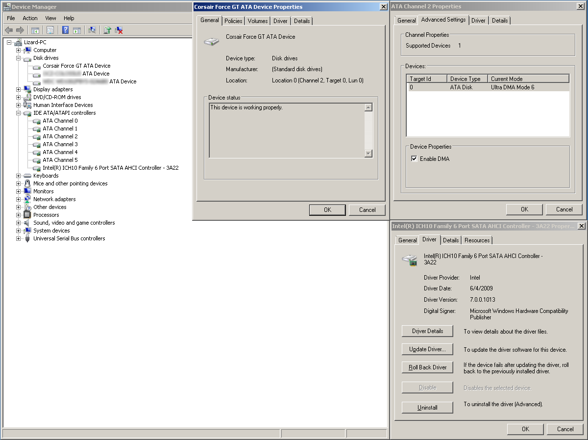This screenshot has height=440, width=588.
Task: Select Corsair Force GT ATA Device in tree
Action: (x=76, y=66)
